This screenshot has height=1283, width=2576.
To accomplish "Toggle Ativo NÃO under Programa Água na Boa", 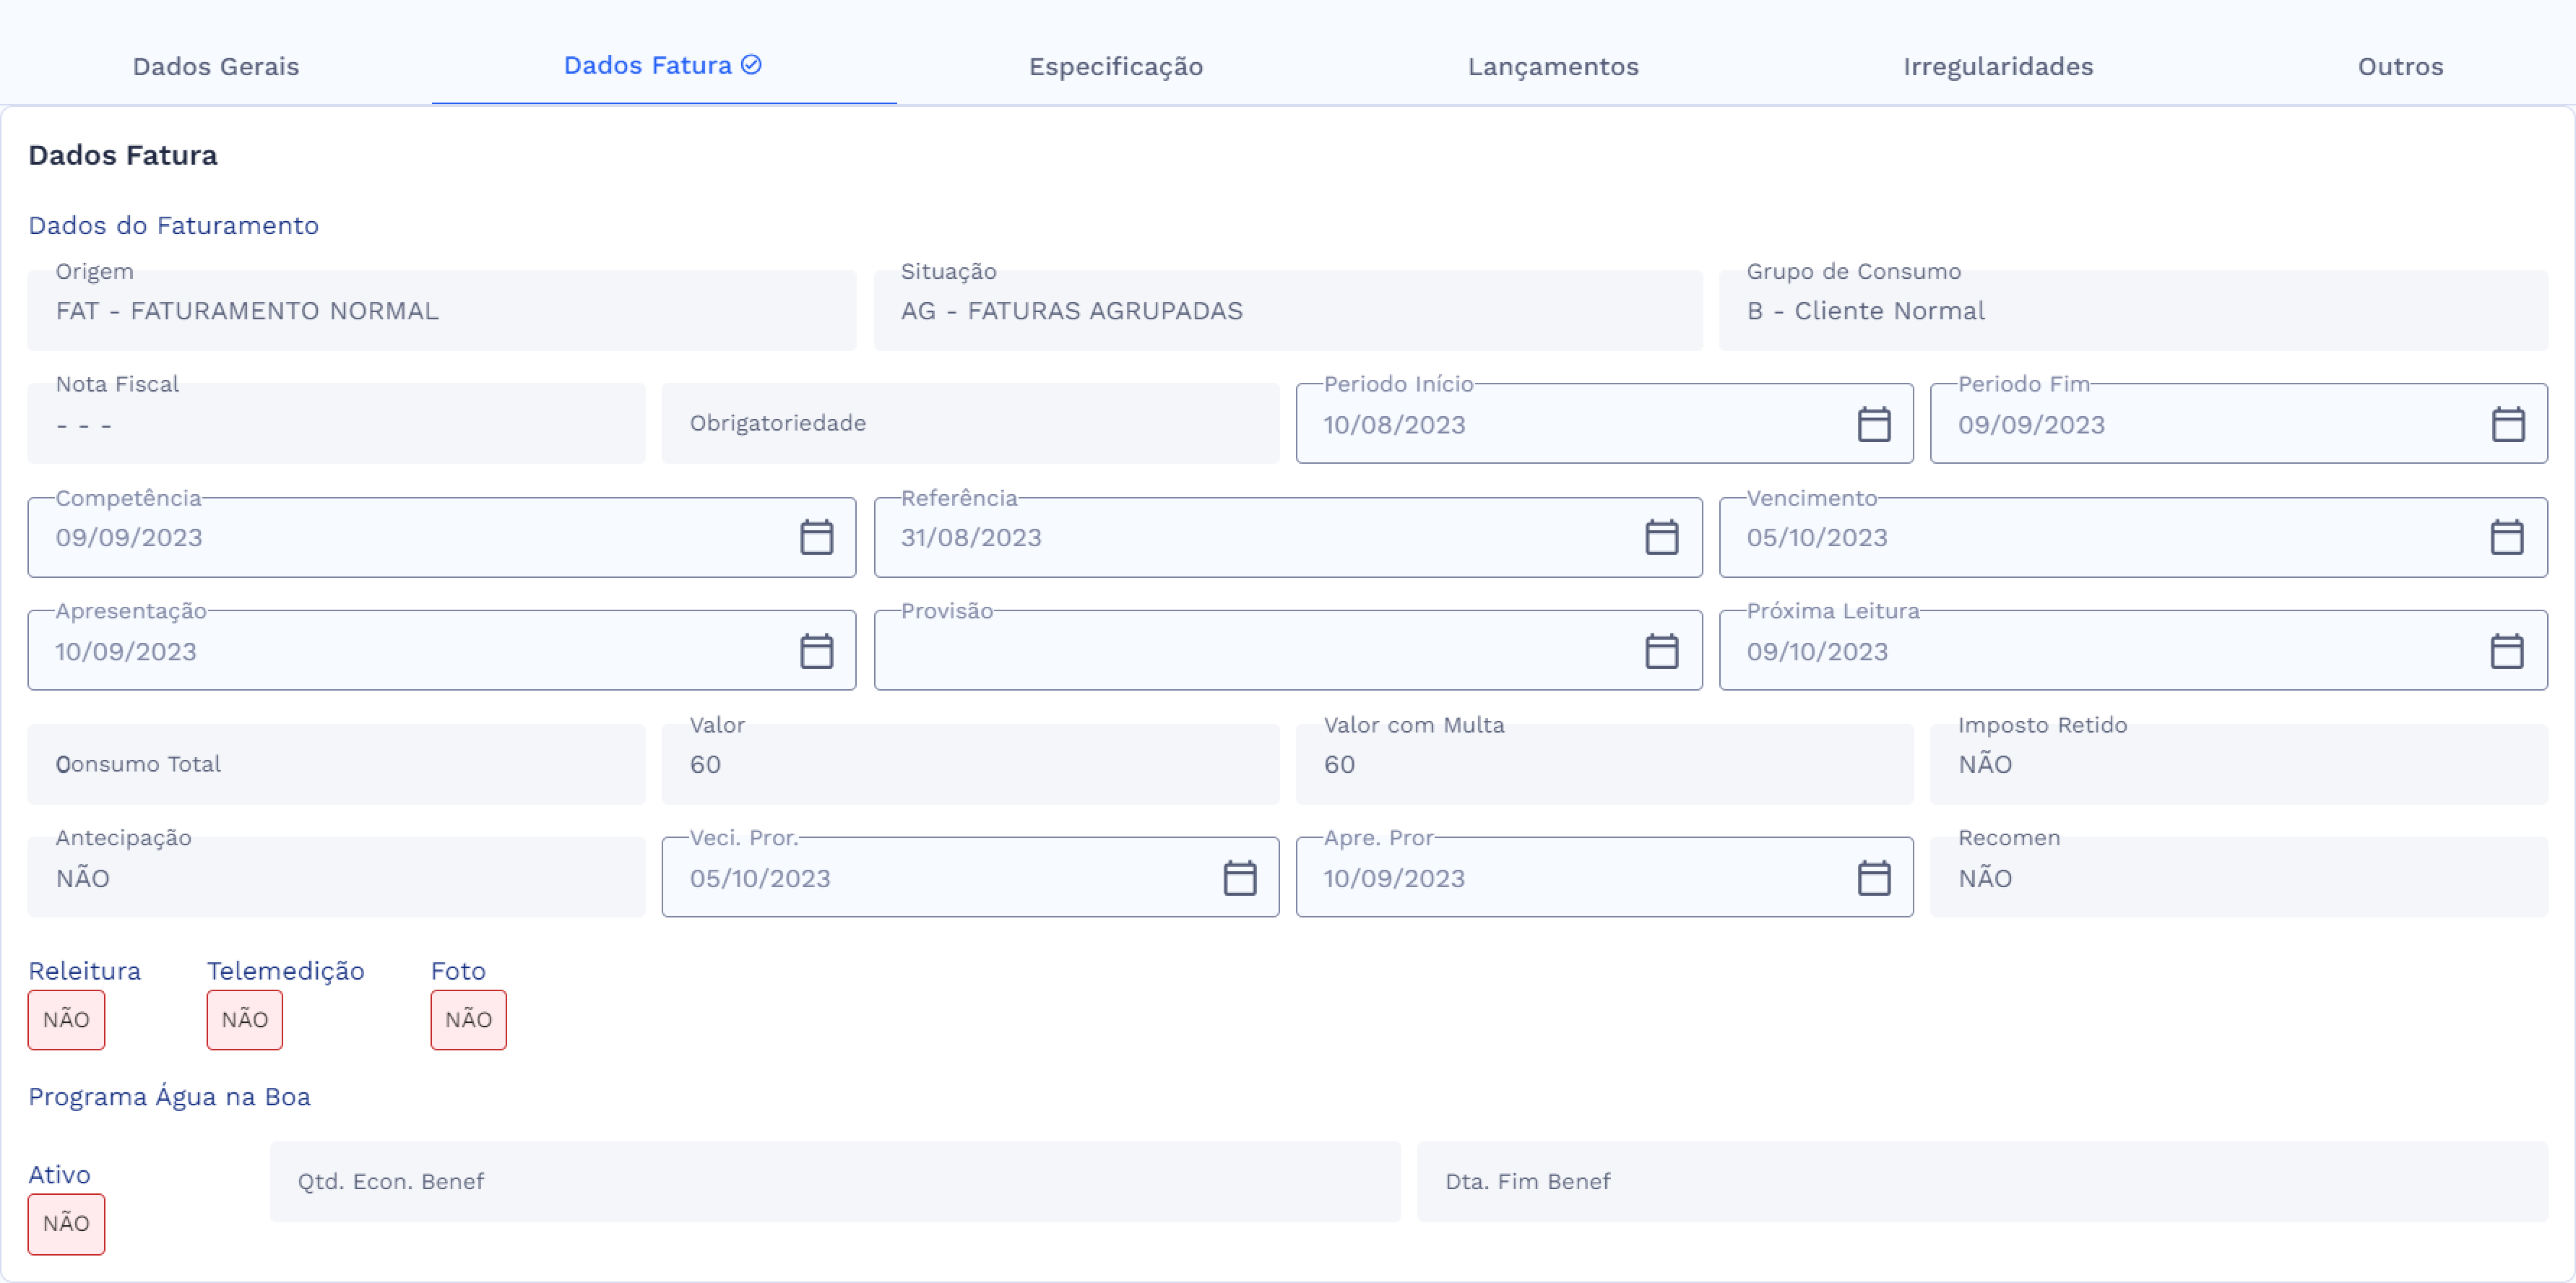I will click(x=66, y=1223).
